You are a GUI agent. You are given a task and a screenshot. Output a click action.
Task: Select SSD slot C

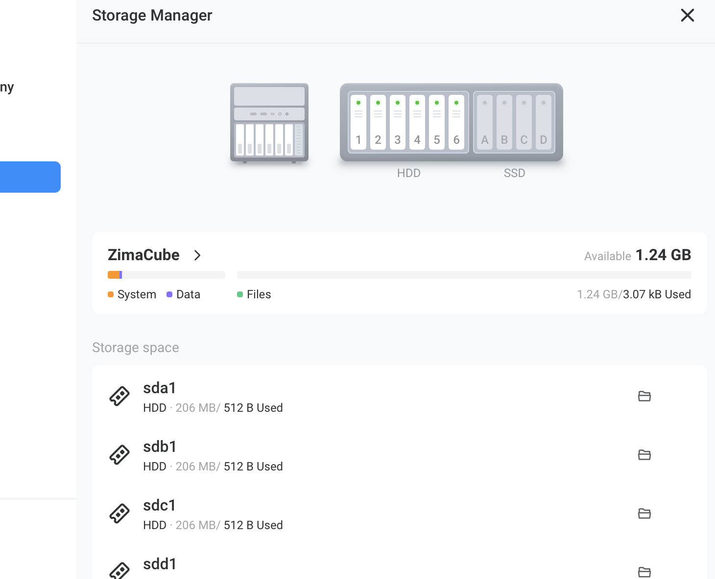524,122
